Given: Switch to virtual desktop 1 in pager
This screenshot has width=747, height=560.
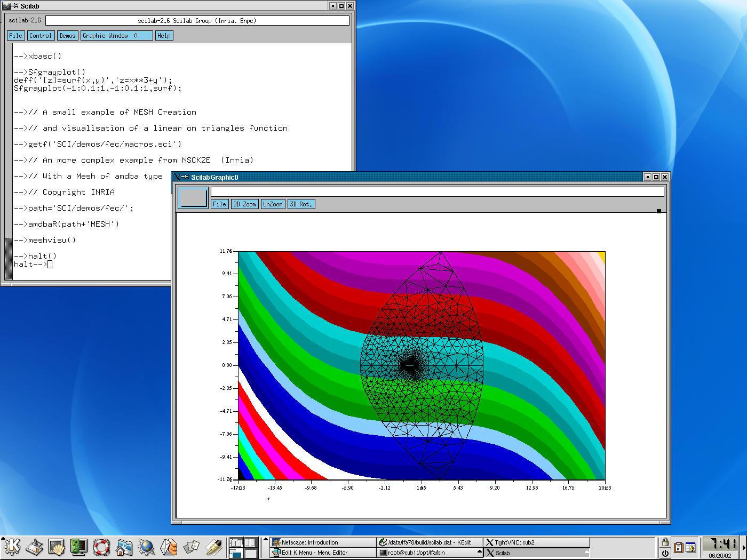Looking at the screenshot, I should (236, 542).
